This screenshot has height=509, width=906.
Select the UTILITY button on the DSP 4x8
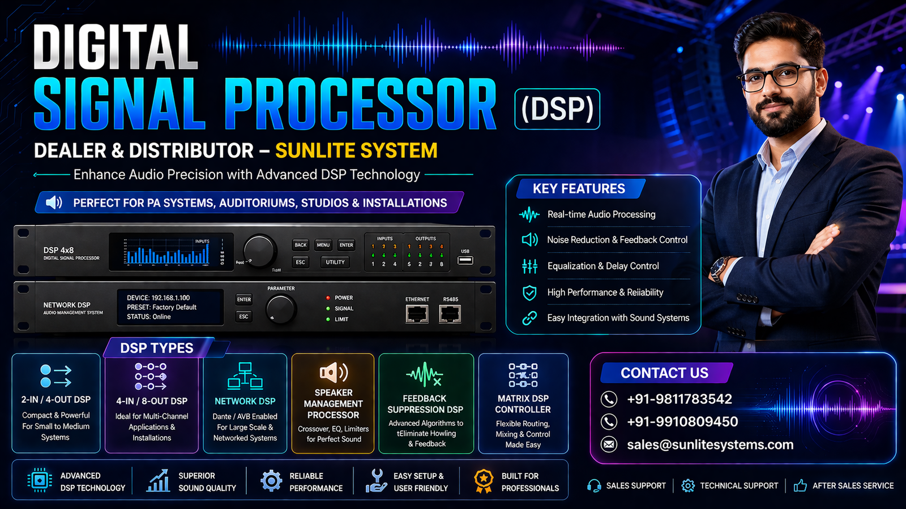click(335, 262)
